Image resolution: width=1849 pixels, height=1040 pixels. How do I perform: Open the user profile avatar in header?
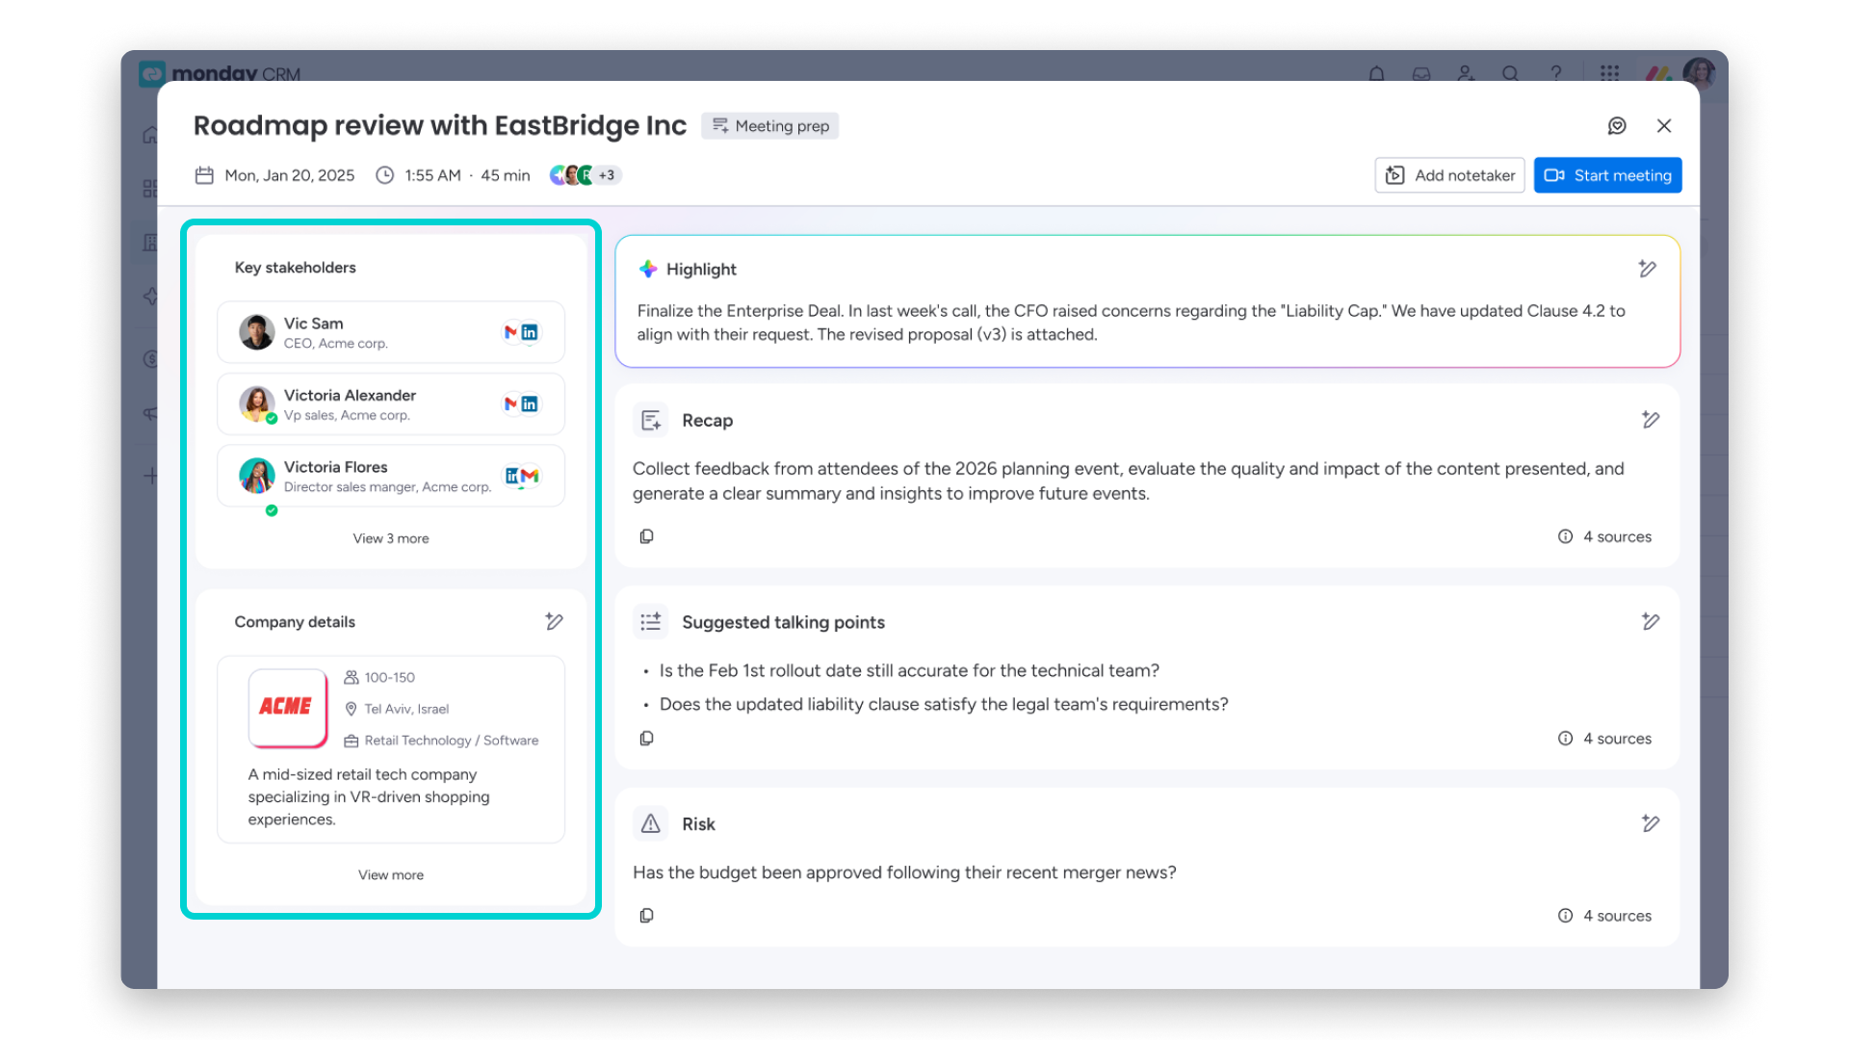(1699, 73)
